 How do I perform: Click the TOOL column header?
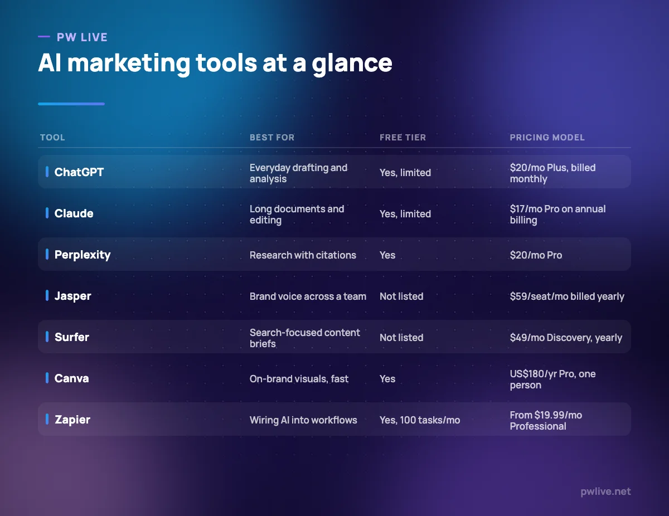tap(52, 138)
